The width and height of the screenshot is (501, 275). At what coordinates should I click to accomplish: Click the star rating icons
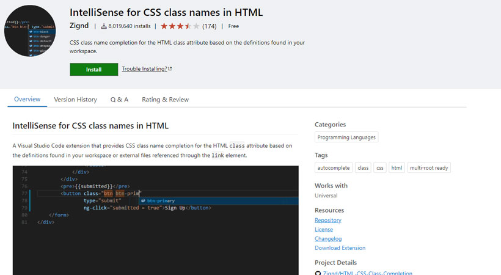coord(180,26)
